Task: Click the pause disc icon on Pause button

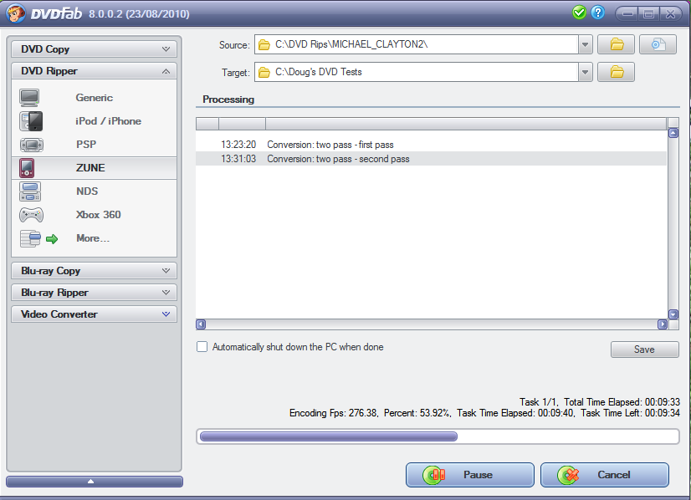Action: (x=433, y=475)
